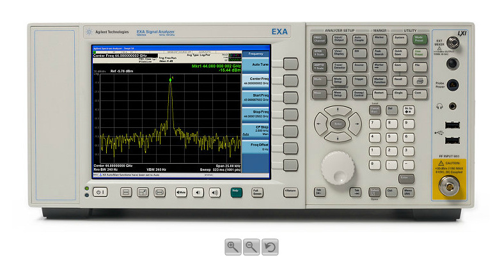Click the Quick Save key
Image resolution: width=502 pixels, height=259 pixels.
pyautogui.click(x=400, y=53)
